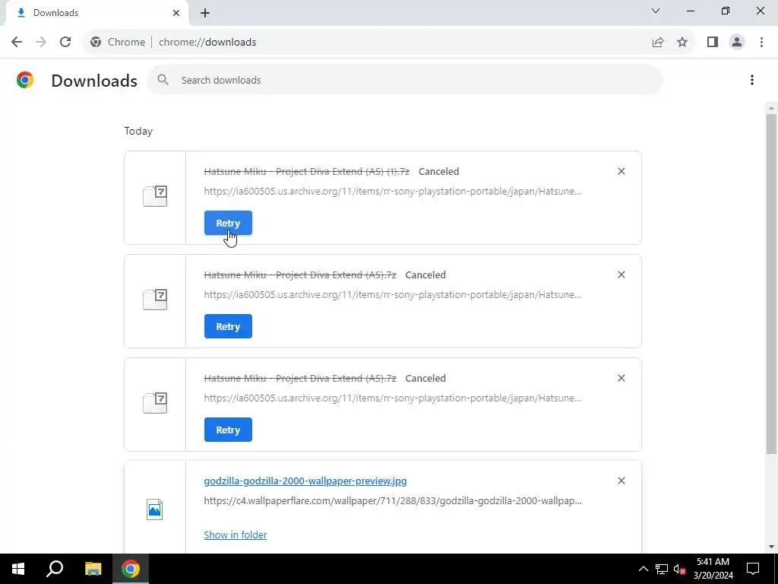This screenshot has height=584, width=778.
Task: Open File Explorer from taskbar
Action: (x=93, y=569)
